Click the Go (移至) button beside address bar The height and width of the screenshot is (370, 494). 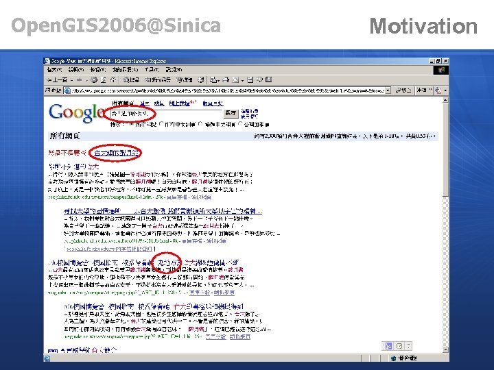pos(404,90)
